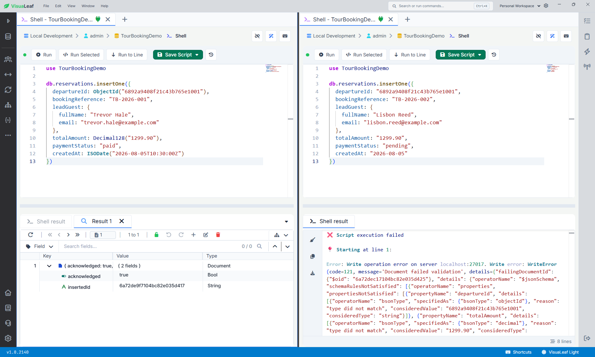Click Run in right pane
The width and height of the screenshot is (595, 357).
[327, 55]
